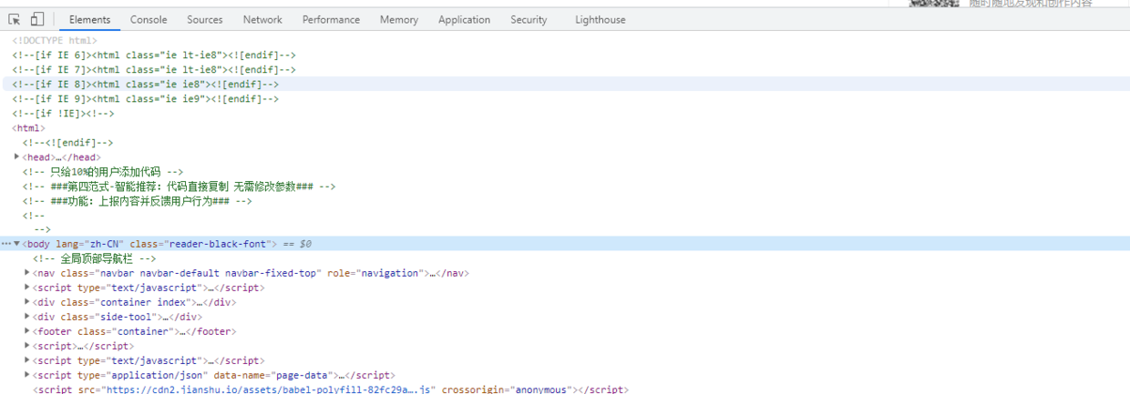1130x394 pixels.
Task: Expand the footer container node
Action: click(x=27, y=331)
